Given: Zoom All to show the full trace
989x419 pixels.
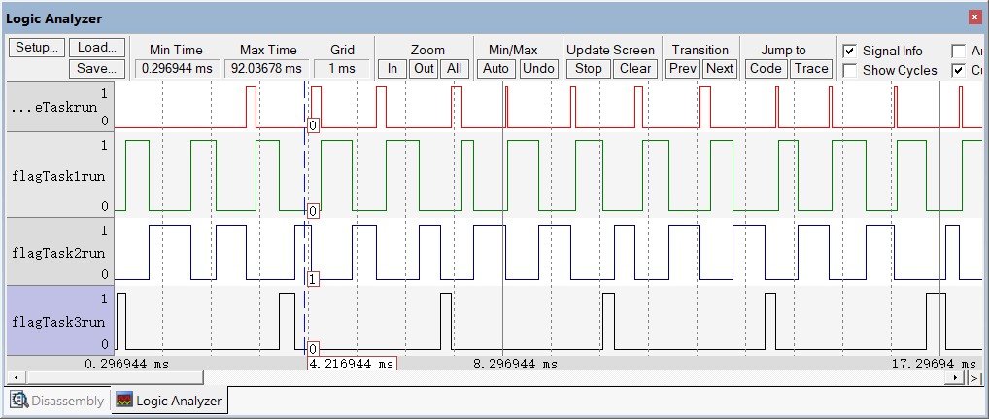Looking at the screenshot, I should tap(454, 69).
